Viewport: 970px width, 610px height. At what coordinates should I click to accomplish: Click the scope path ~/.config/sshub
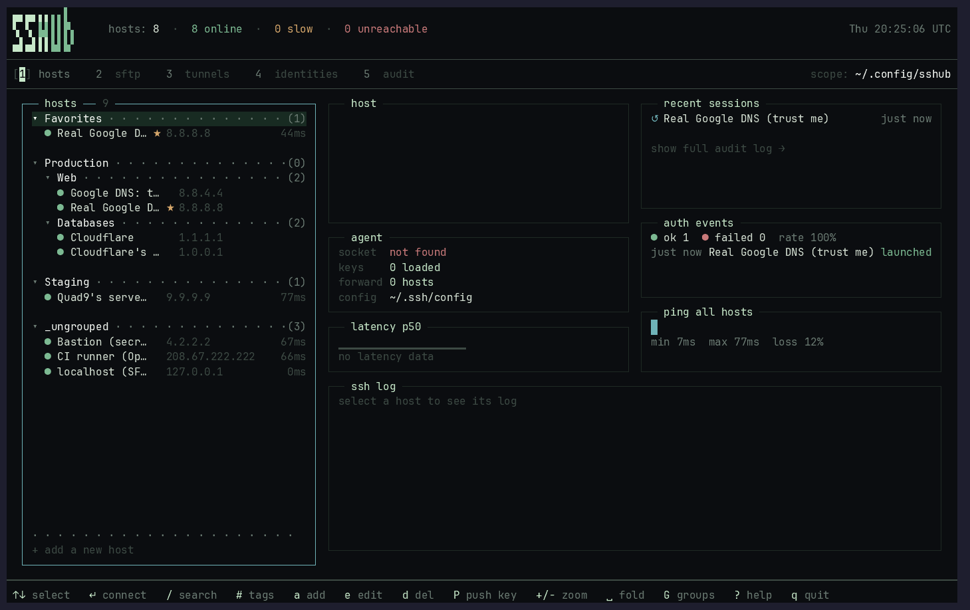click(x=903, y=74)
